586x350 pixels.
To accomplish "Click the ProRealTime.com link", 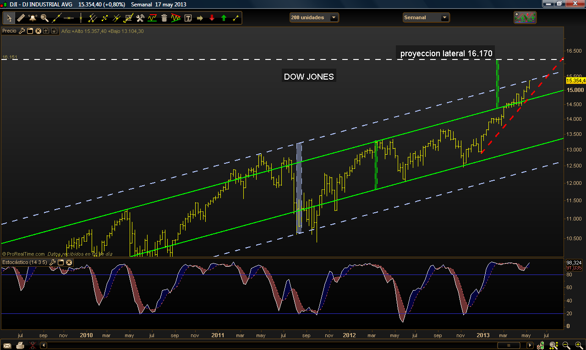I will tap(23, 254).
